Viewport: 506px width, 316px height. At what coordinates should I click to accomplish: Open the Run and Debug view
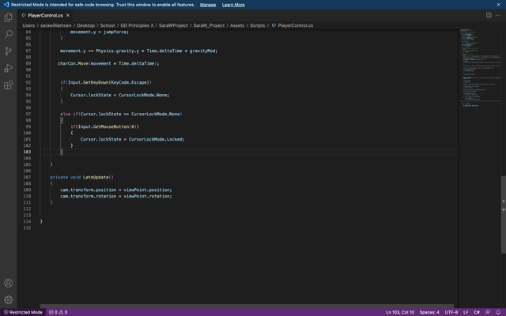tap(9, 68)
